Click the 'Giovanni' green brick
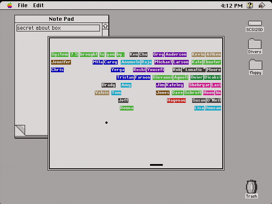 pos(162,77)
